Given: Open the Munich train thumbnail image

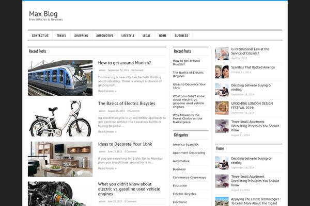Looking at the screenshot, I should [60, 78].
